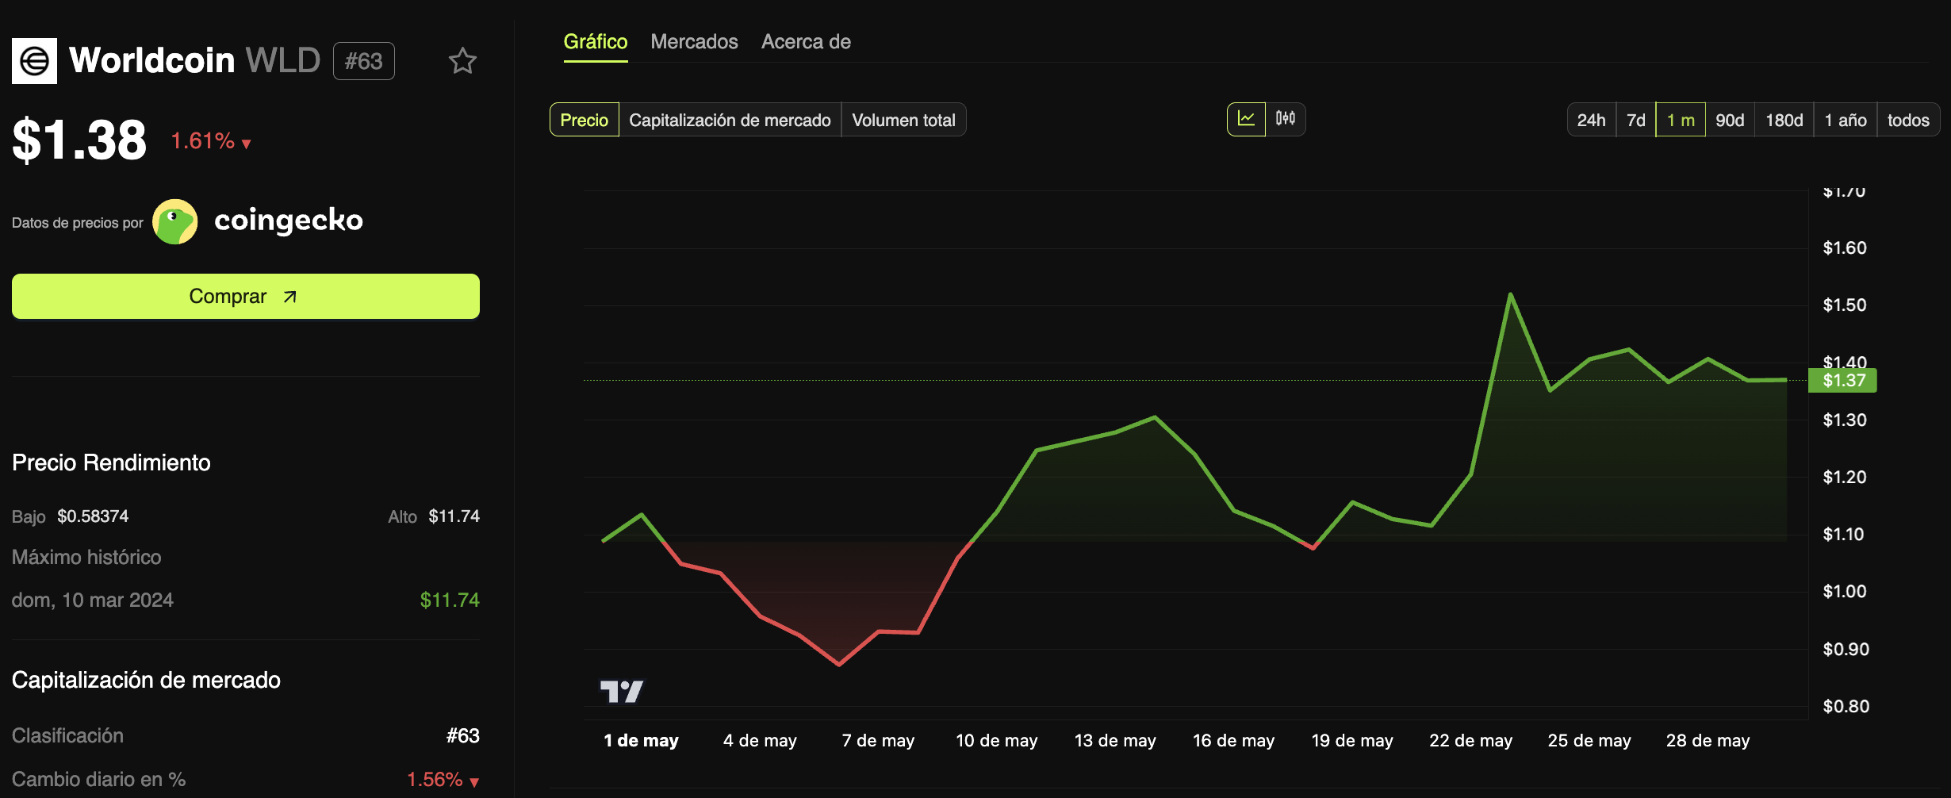1951x798 pixels.
Task: Switch to line chart view
Action: coord(1246,119)
